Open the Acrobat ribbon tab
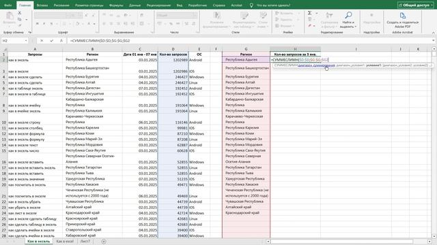This screenshot has height=245, width=437. pyautogui.click(x=237, y=5)
